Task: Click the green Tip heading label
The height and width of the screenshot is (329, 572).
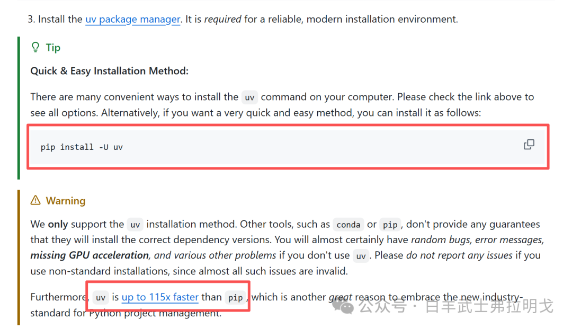Action: click(x=53, y=48)
